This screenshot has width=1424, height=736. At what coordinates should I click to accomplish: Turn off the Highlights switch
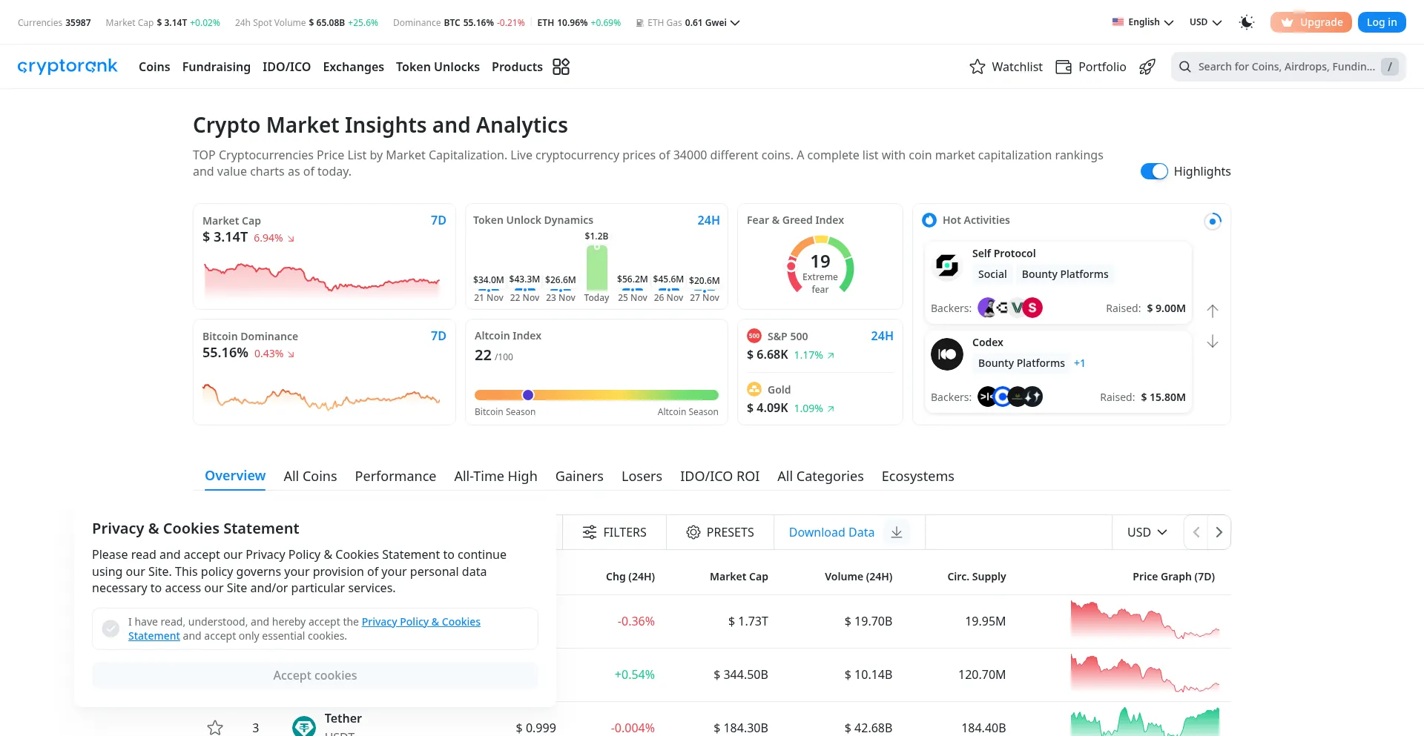tap(1153, 171)
